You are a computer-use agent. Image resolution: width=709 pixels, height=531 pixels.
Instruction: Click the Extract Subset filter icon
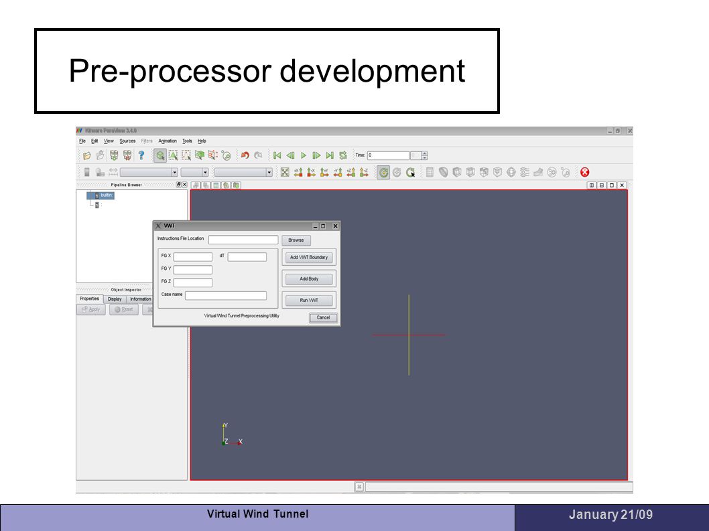point(497,172)
